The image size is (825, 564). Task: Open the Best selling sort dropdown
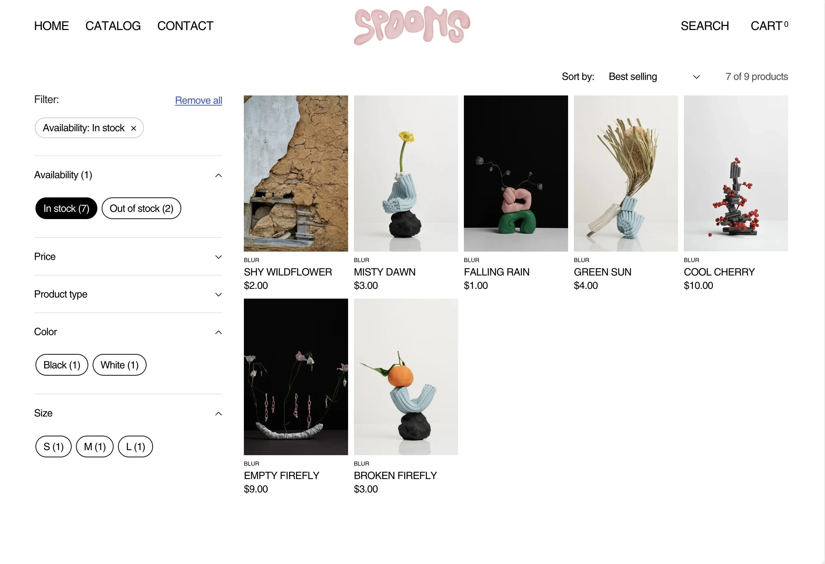click(x=654, y=77)
